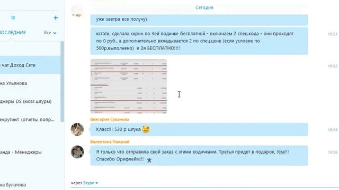Click the 'Класс!!! 530 р штука' message

(x=199, y=129)
